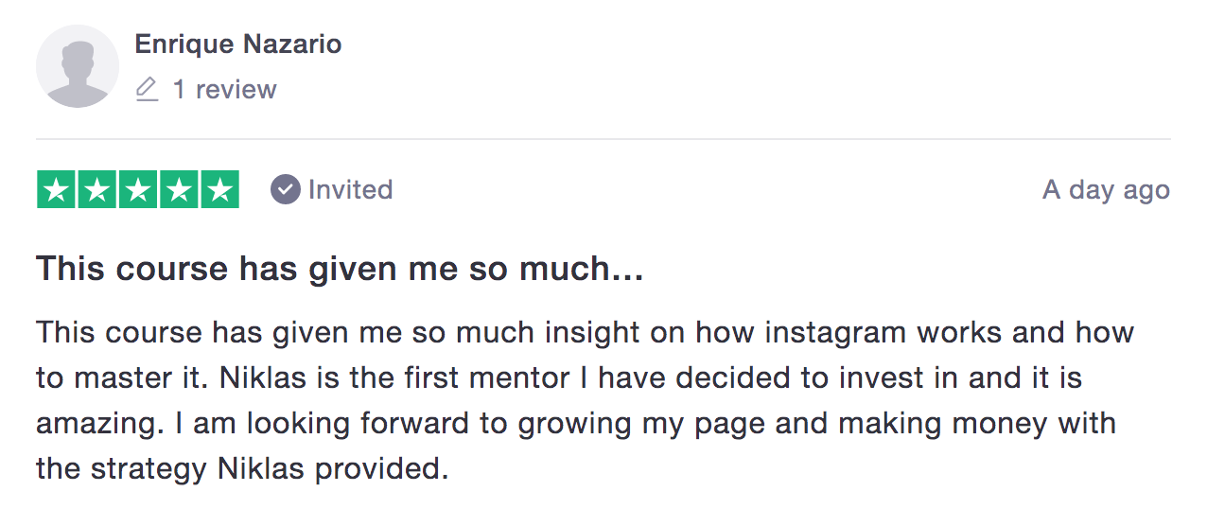The image size is (1207, 509).
Task: Click the first line of the review body
Action: (584, 333)
